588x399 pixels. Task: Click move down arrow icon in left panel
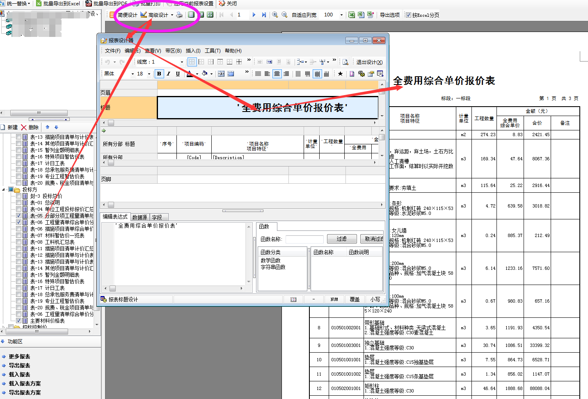(x=56, y=127)
